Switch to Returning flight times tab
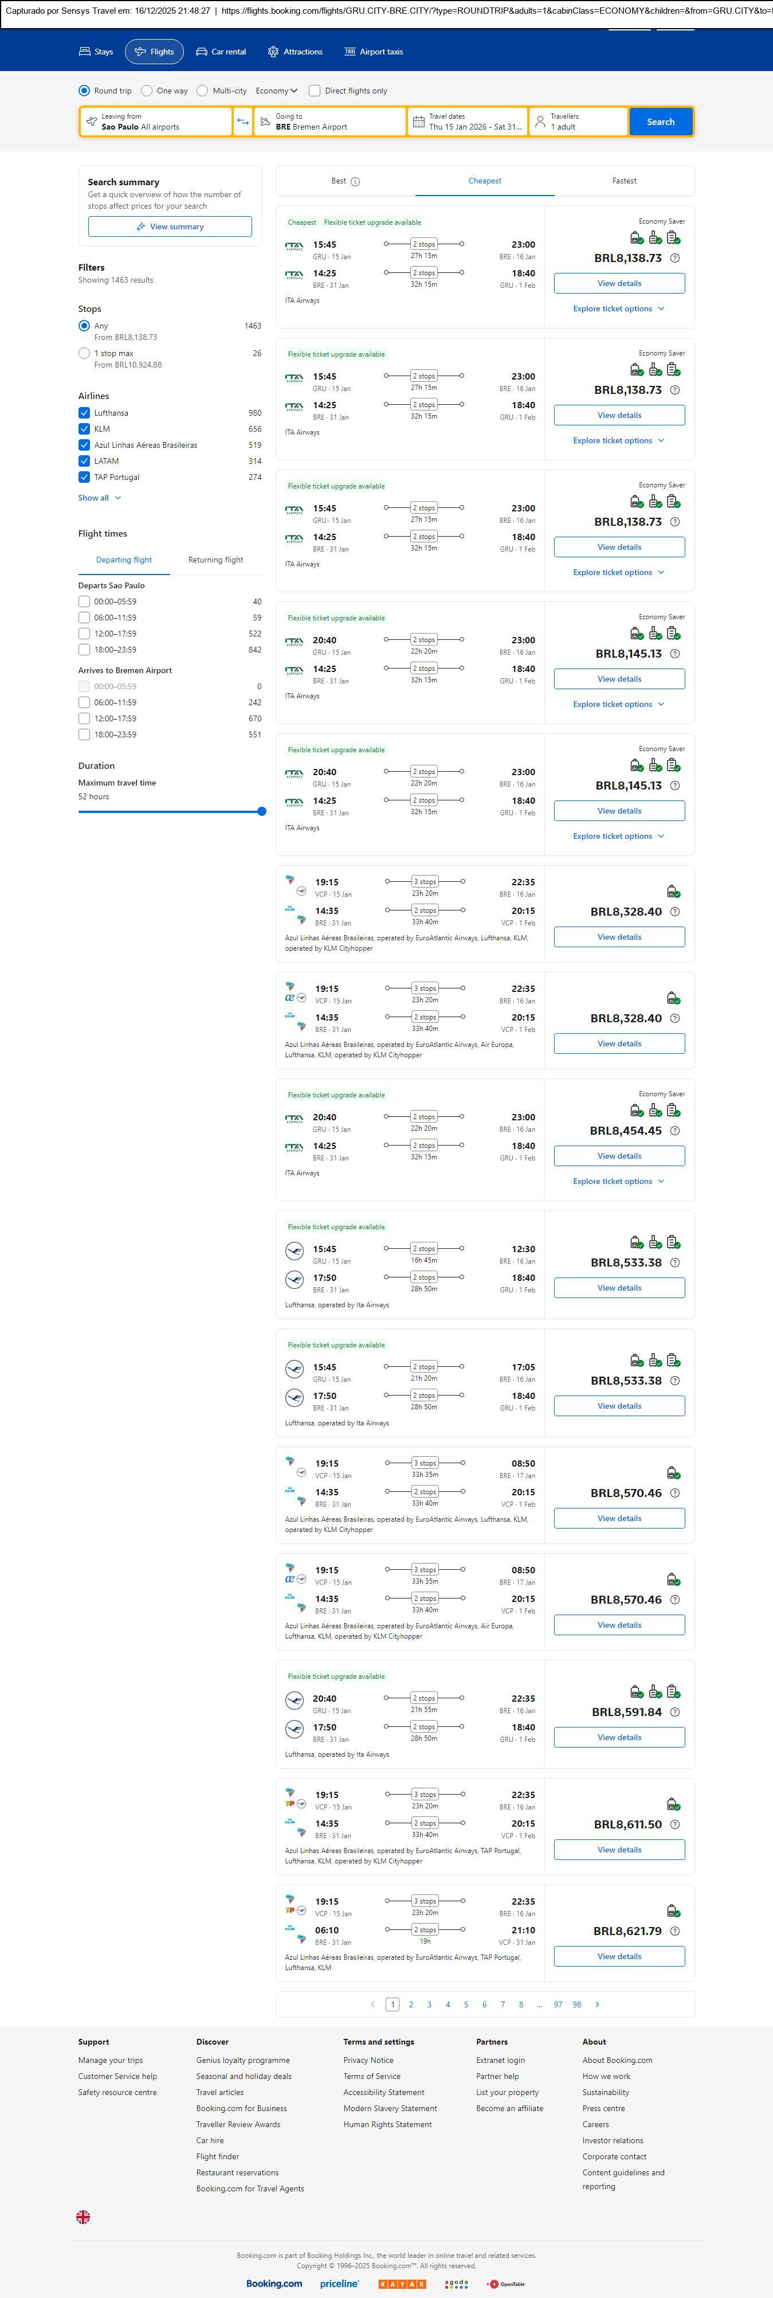The width and height of the screenshot is (773, 2298). click(x=215, y=560)
